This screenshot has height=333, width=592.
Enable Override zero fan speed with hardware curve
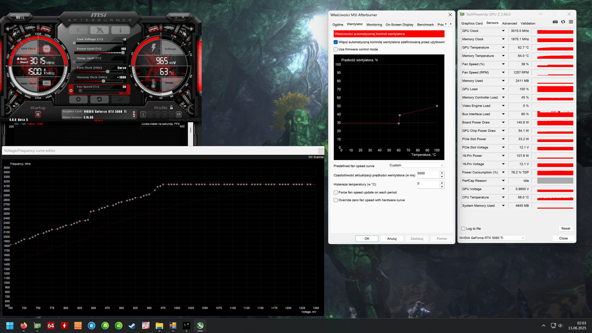point(336,200)
